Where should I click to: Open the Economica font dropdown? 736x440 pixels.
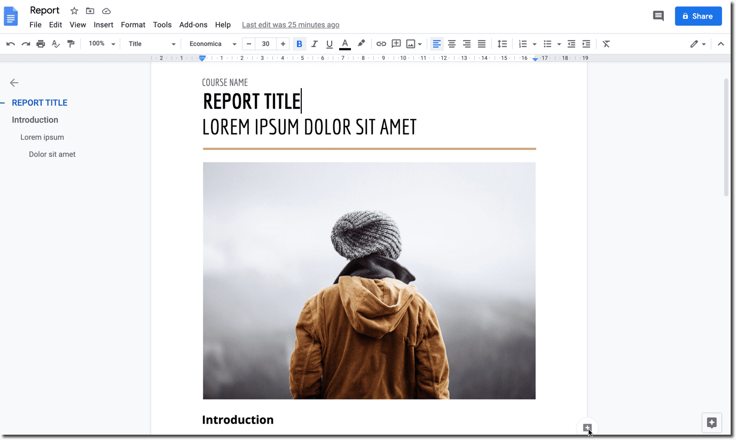pyautogui.click(x=213, y=44)
